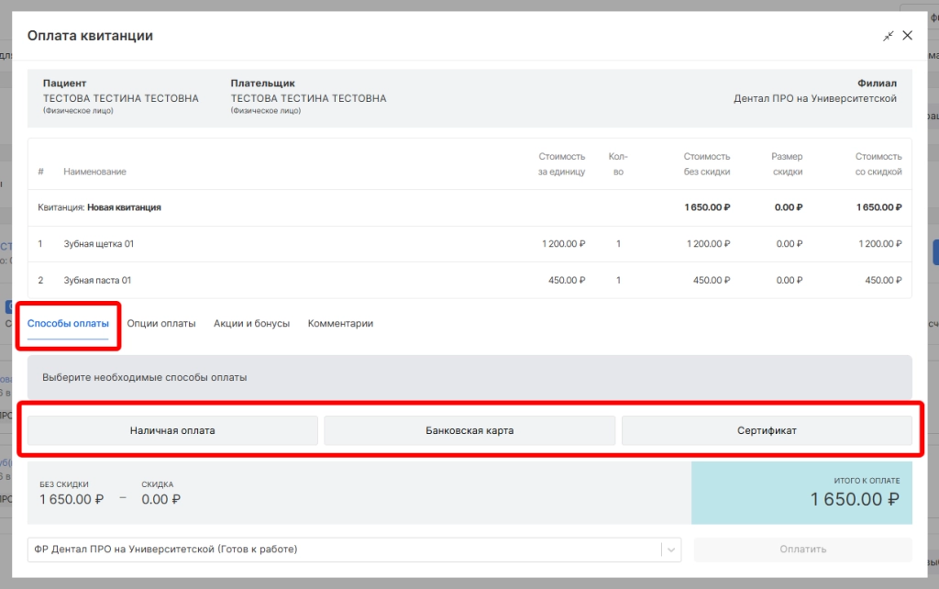Choose Наличная оплата payment method
Image resolution: width=939 pixels, height=589 pixels.
[172, 430]
